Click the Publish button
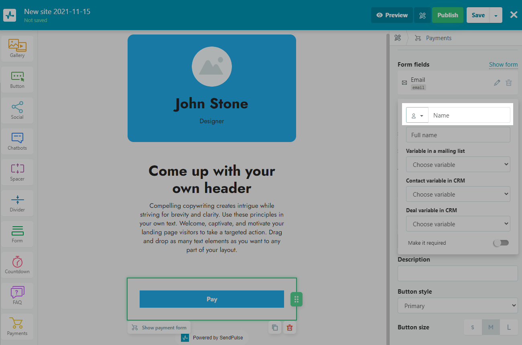The height and width of the screenshot is (345, 522). tap(447, 15)
